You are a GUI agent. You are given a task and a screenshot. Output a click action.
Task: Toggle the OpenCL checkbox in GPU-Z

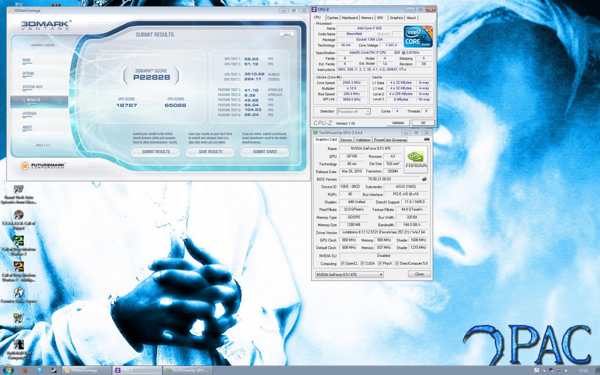coord(343,263)
